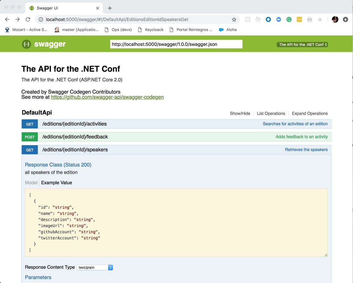The width and height of the screenshot is (353, 283).
Task: Click List Operations
Action: click(271, 114)
